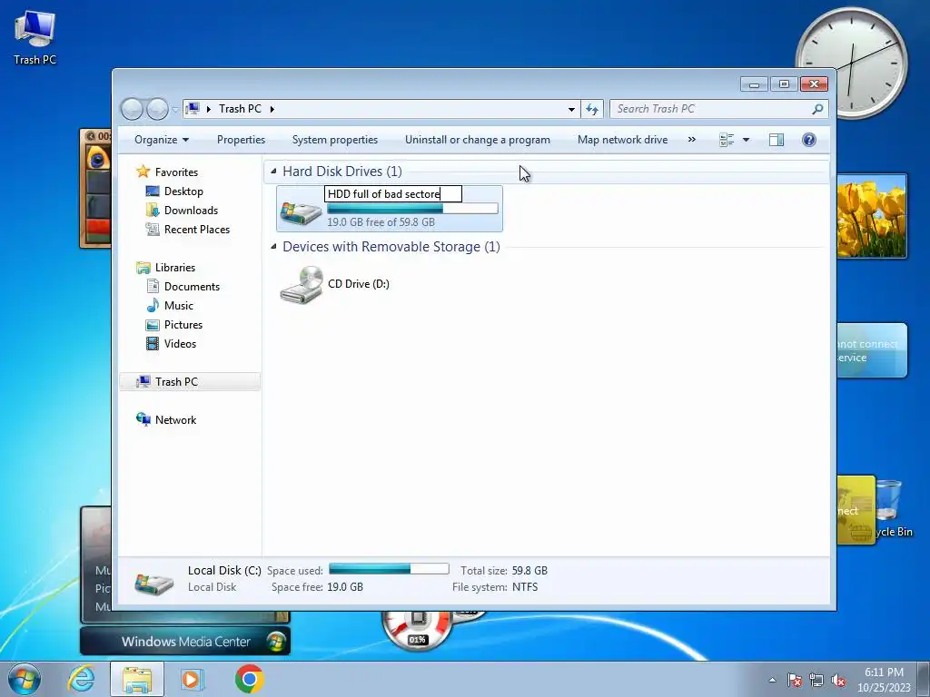Viewport: 930px width, 697px height.
Task: Open Windows Media Player from taskbar
Action: (x=192, y=679)
